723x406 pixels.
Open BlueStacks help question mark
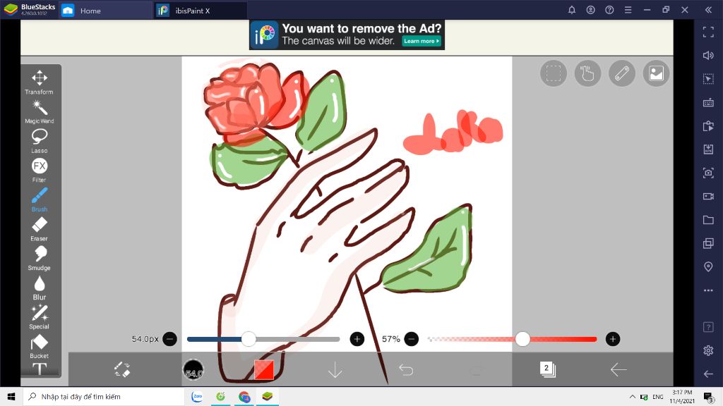pos(609,10)
